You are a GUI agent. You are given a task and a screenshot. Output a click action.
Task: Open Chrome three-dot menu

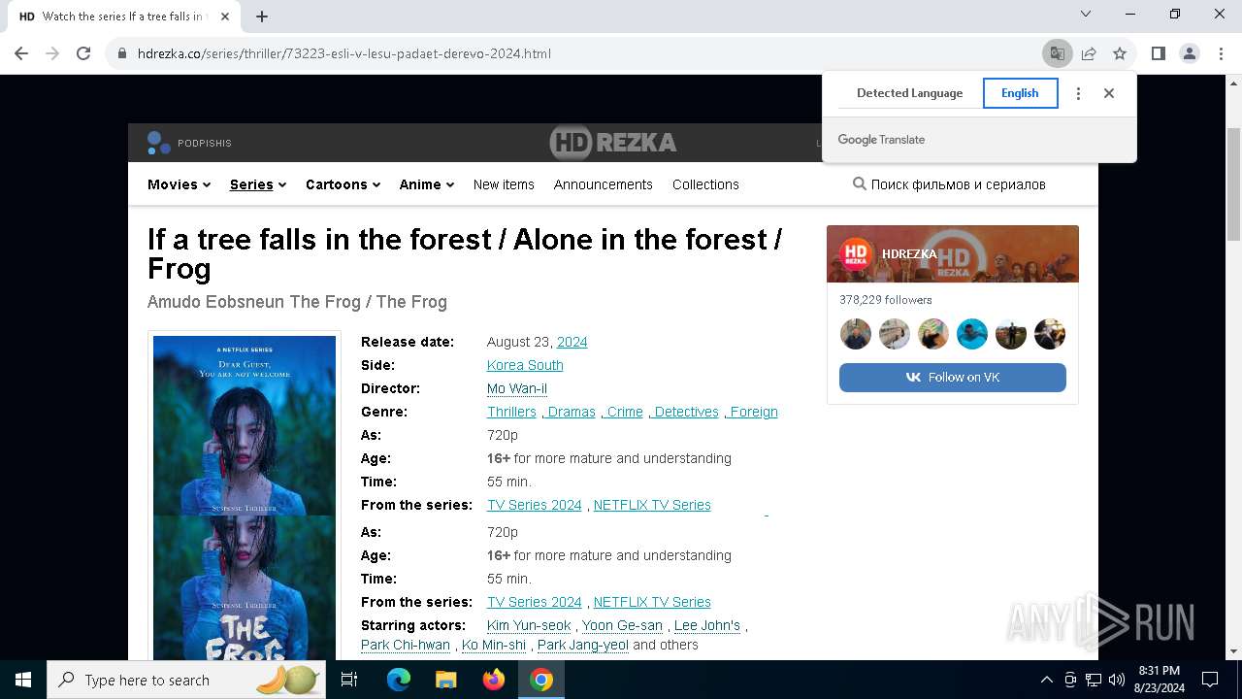(1220, 53)
